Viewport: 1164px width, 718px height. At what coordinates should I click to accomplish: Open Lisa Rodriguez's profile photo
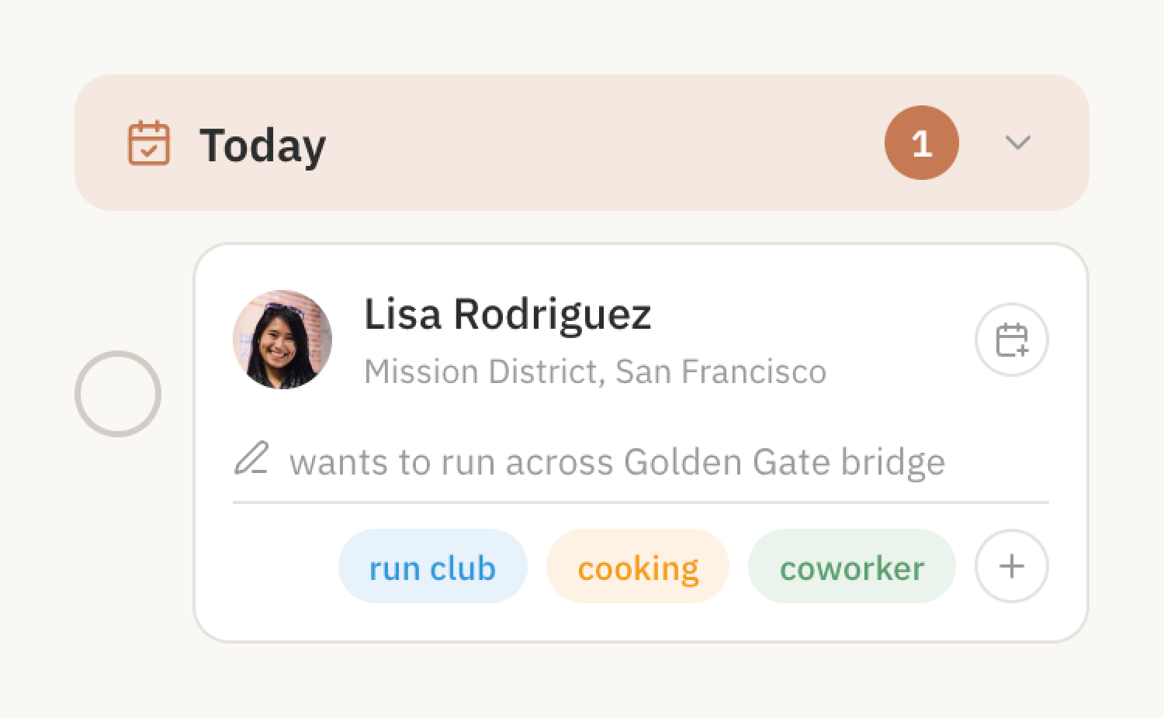(x=282, y=340)
